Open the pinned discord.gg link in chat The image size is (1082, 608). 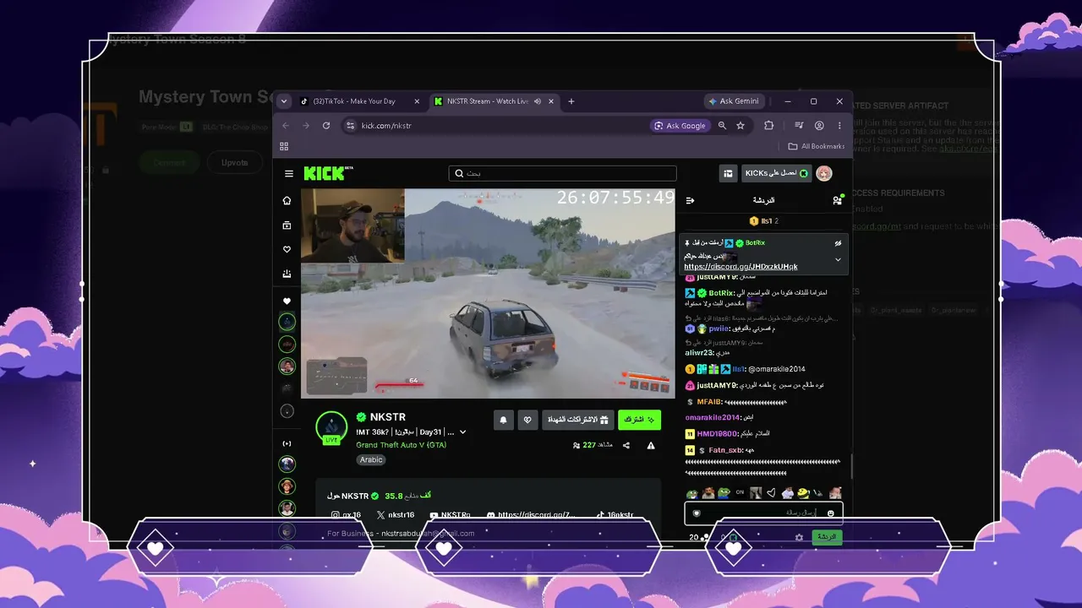point(740,267)
